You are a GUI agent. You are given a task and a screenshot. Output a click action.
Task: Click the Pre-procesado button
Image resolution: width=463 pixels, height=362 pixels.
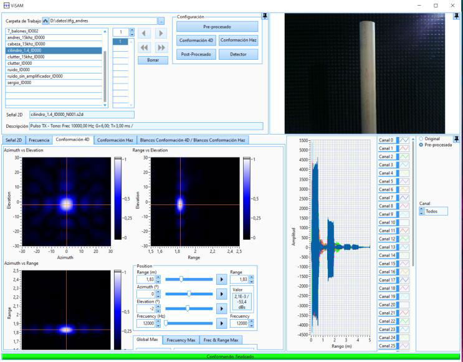click(x=216, y=27)
